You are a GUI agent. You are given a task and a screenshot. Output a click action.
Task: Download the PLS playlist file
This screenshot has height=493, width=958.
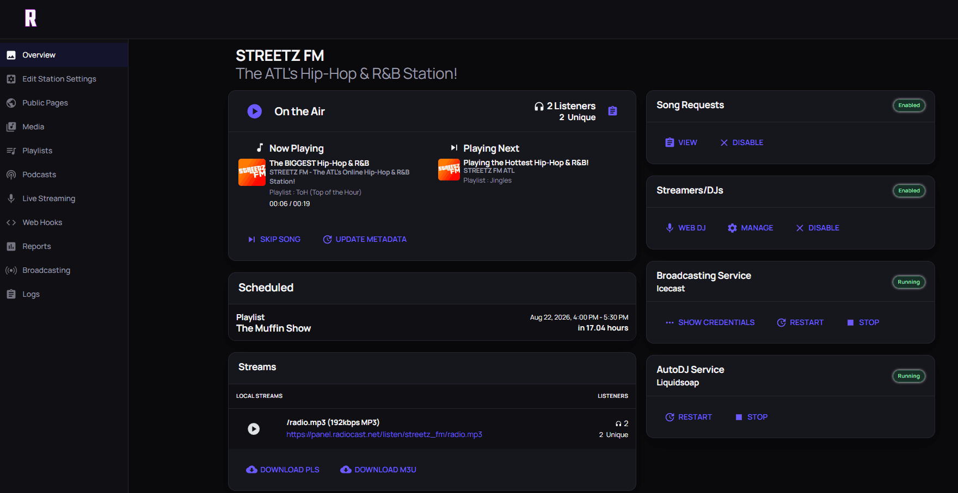tap(283, 470)
